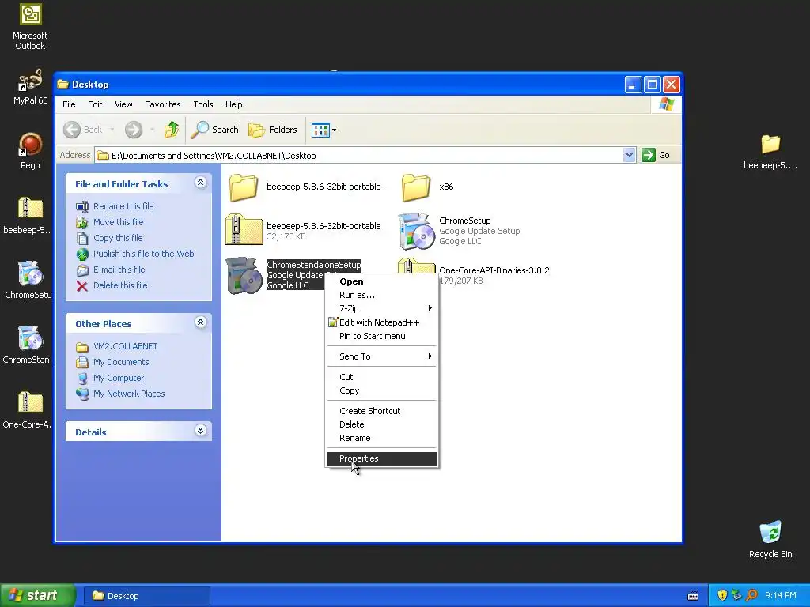Select One-Core-A. zip on desktop
The height and width of the screenshot is (607, 810).
coord(28,410)
